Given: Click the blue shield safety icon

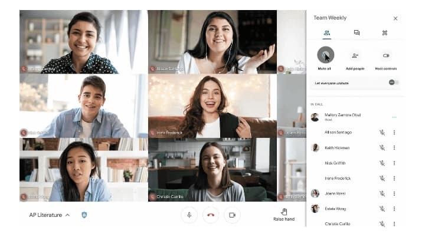Looking at the screenshot, I should tap(84, 215).
